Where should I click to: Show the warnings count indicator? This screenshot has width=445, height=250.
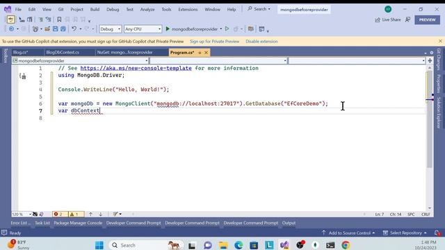[76, 214]
